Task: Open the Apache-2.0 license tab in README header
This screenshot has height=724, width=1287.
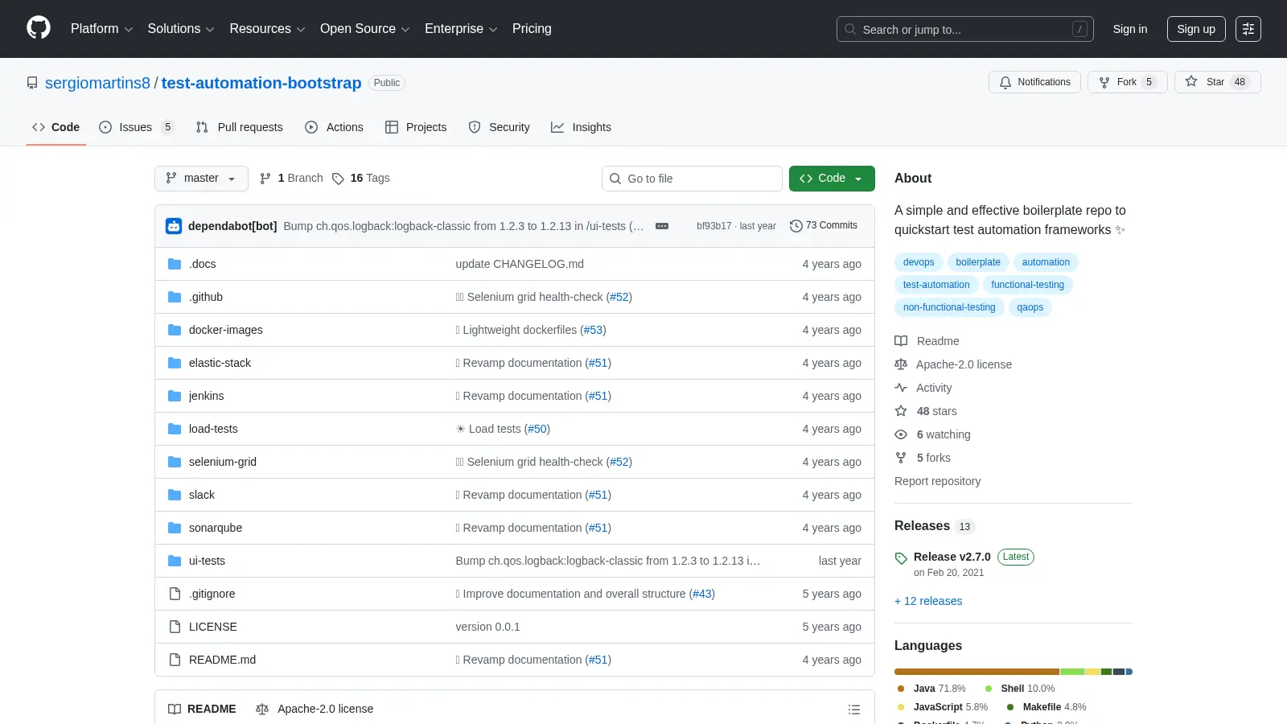Action: pyautogui.click(x=315, y=709)
